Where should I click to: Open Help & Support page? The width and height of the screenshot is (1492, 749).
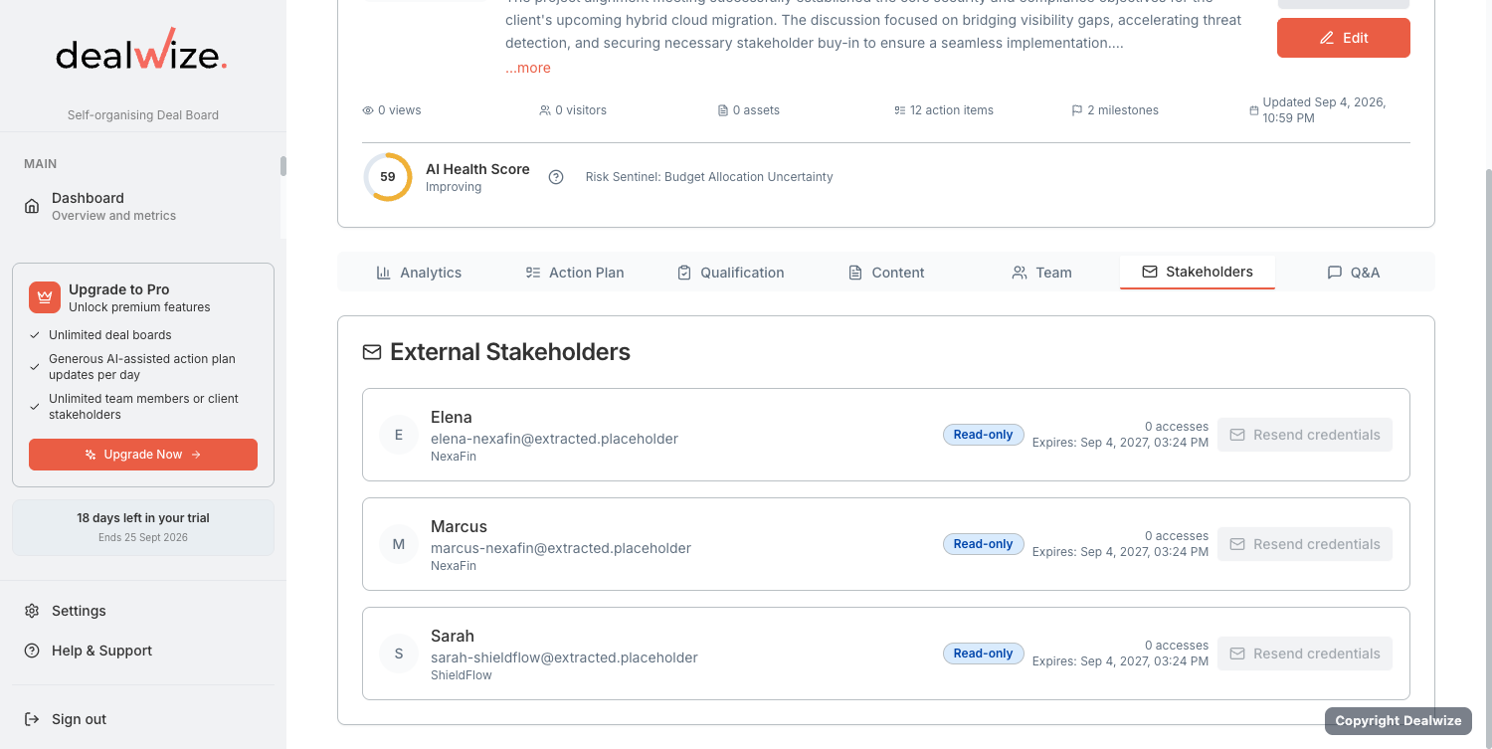(143, 651)
